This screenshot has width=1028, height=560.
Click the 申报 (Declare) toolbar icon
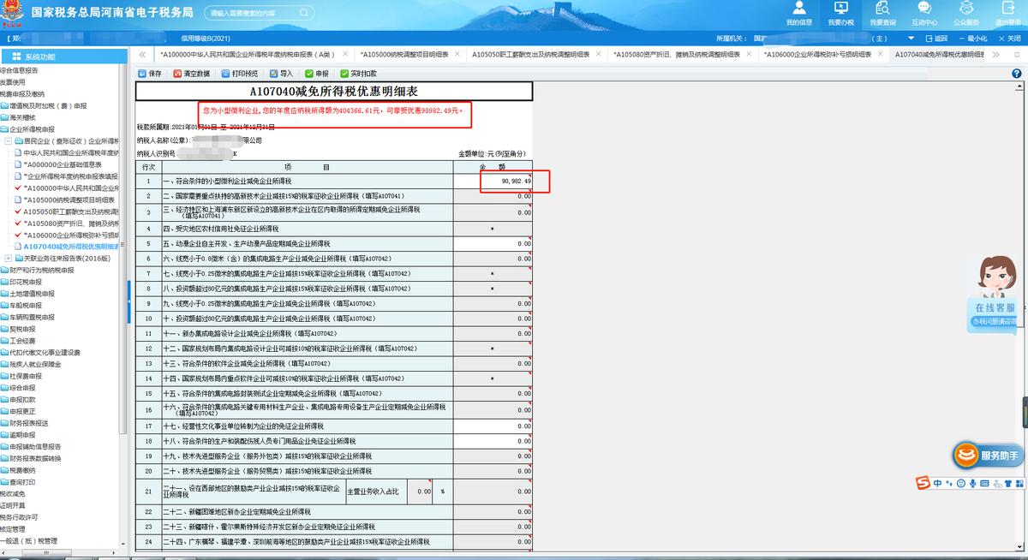[320, 74]
